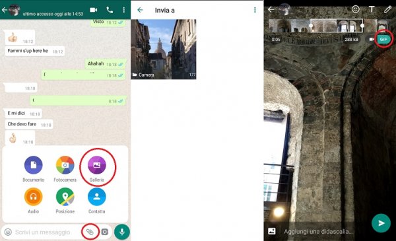The height and width of the screenshot is (241, 396).
Task: Start a video call from chat header
Action: [94, 10]
